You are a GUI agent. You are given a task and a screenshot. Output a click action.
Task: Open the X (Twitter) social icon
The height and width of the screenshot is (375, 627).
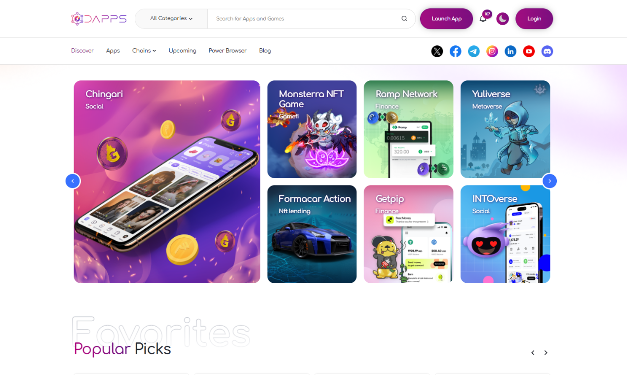(x=437, y=51)
